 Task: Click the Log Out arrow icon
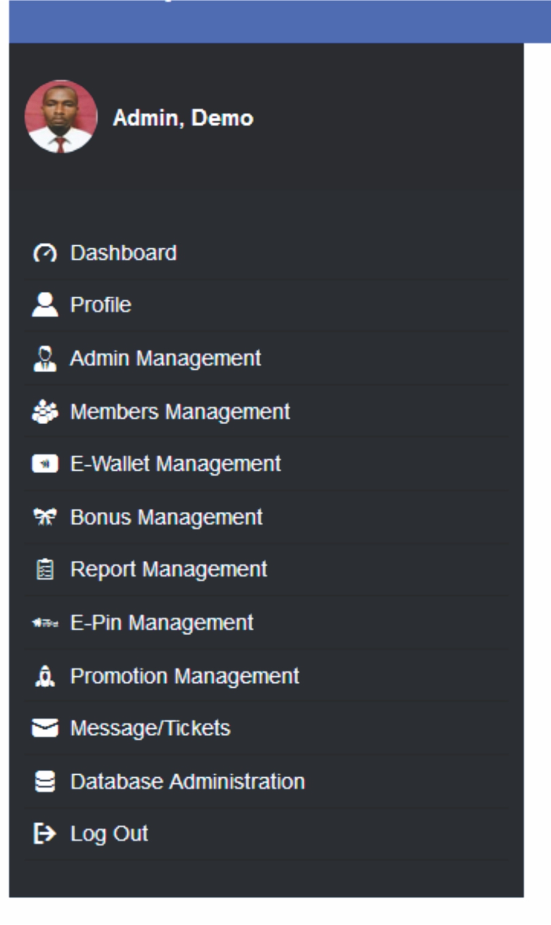[x=45, y=834]
